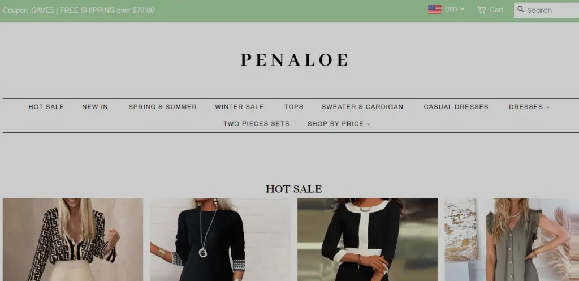579x281 pixels.
Task: Open the black-and-white trim dress thumbnail
Action: pos(368,240)
